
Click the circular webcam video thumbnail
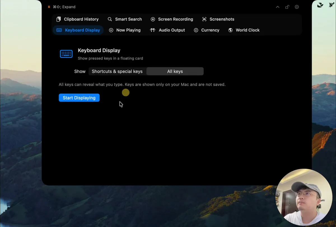(304, 197)
